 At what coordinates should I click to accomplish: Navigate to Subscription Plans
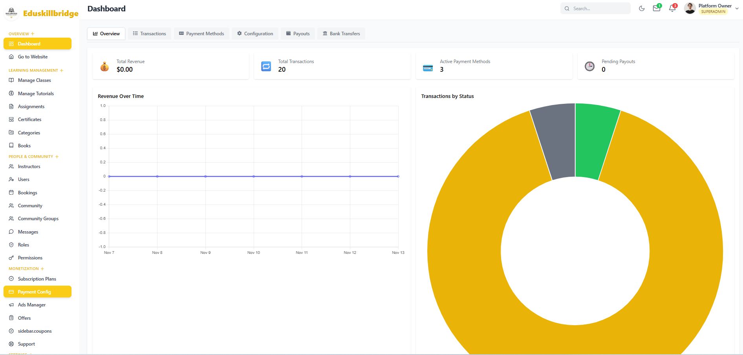37,279
